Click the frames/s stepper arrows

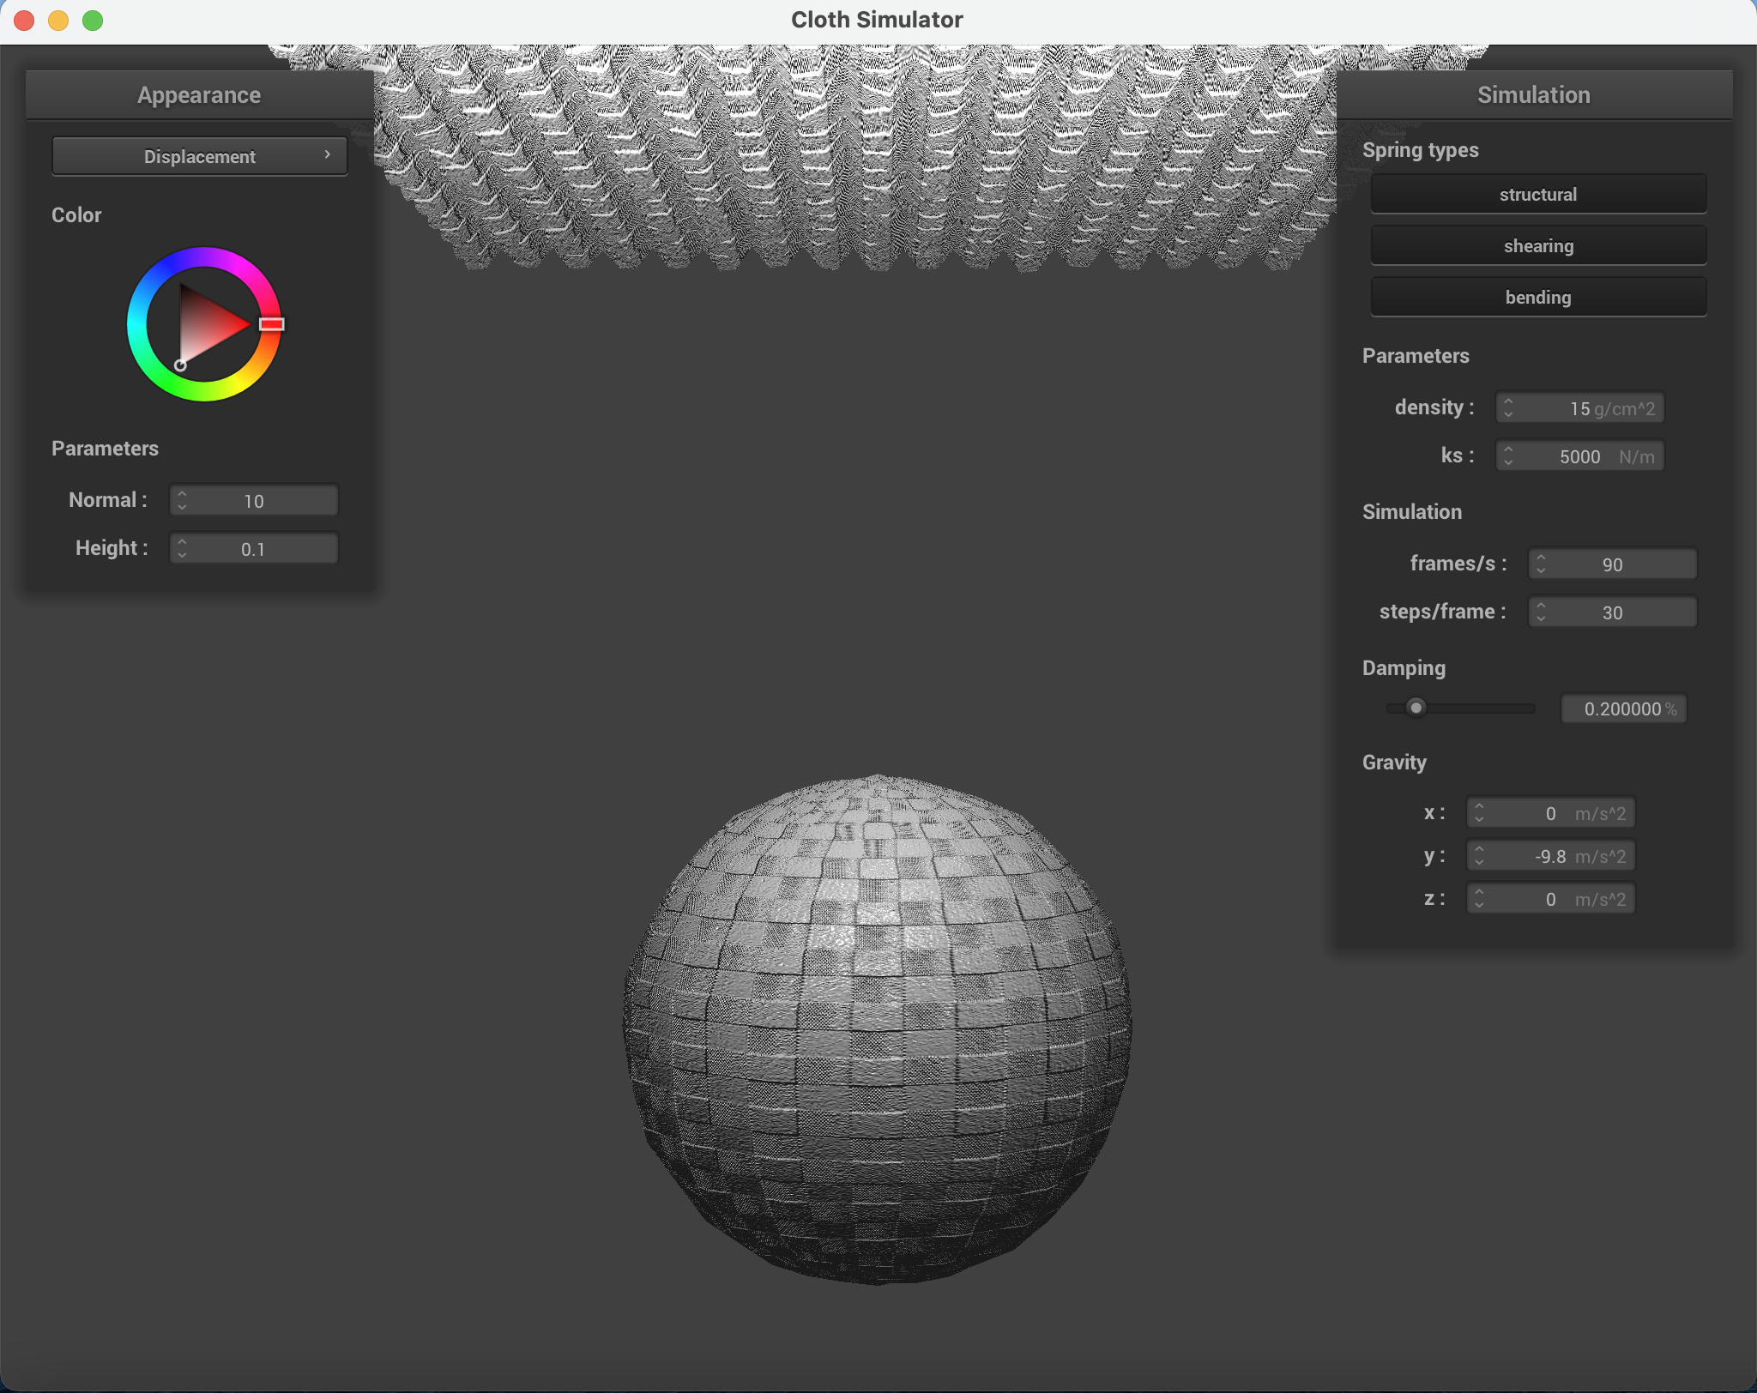pos(1541,564)
